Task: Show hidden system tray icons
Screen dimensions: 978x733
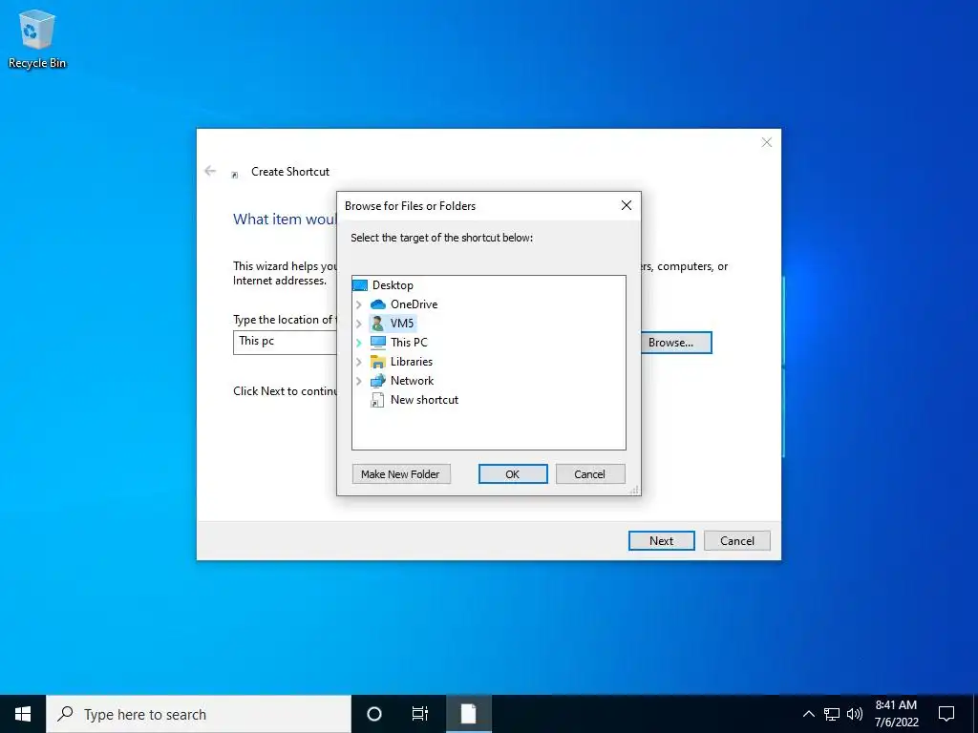Action: (x=808, y=714)
